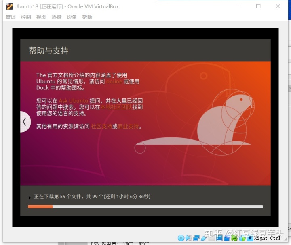Visit the 商业支持 link
The height and width of the screenshot is (245, 291).
pos(128,127)
